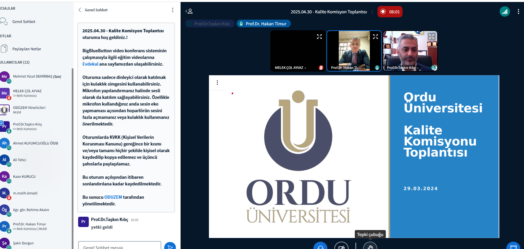Open the Tepki çubuğu raise-hand button
Viewport: 524px width, 249px height.
[370, 246]
